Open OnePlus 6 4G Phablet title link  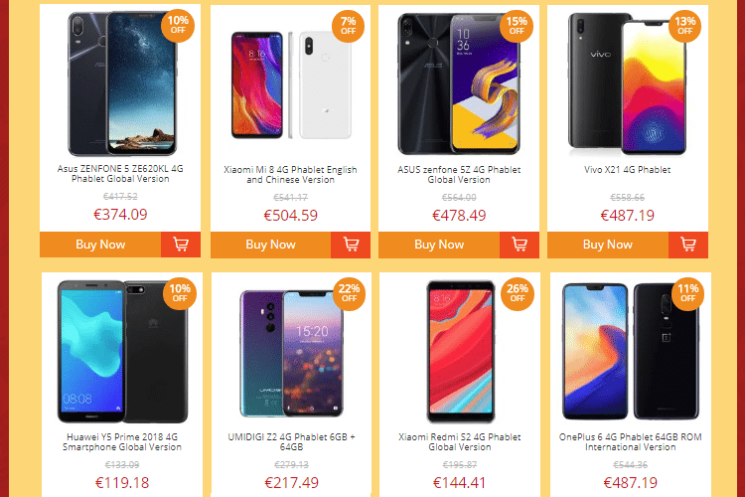tap(630, 441)
